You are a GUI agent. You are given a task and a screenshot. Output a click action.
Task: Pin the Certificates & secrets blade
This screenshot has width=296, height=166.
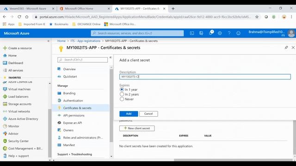[x=286, y=47]
